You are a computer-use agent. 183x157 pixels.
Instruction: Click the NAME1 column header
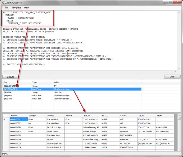55,115
